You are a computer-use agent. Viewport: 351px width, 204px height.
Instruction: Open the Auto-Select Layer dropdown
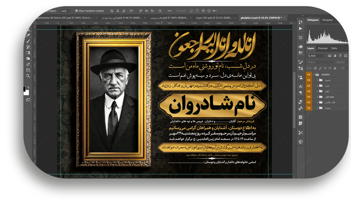click(x=66, y=11)
